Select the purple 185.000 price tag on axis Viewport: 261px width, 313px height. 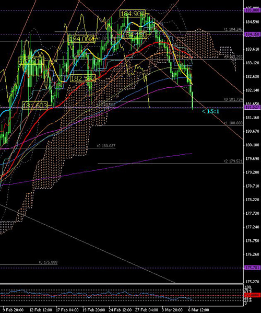tap(252, 10)
